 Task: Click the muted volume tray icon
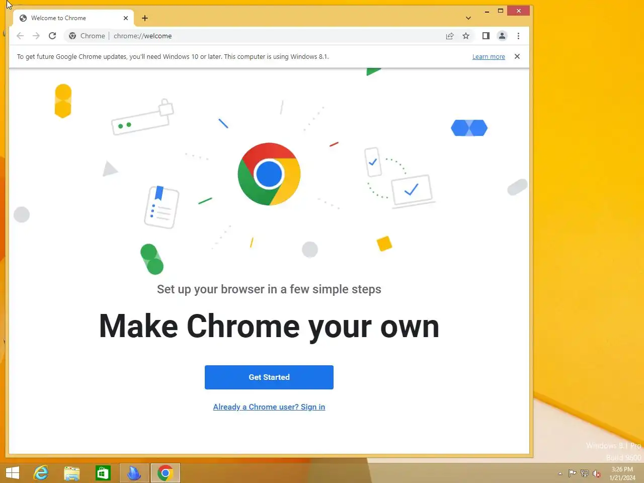point(597,473)
